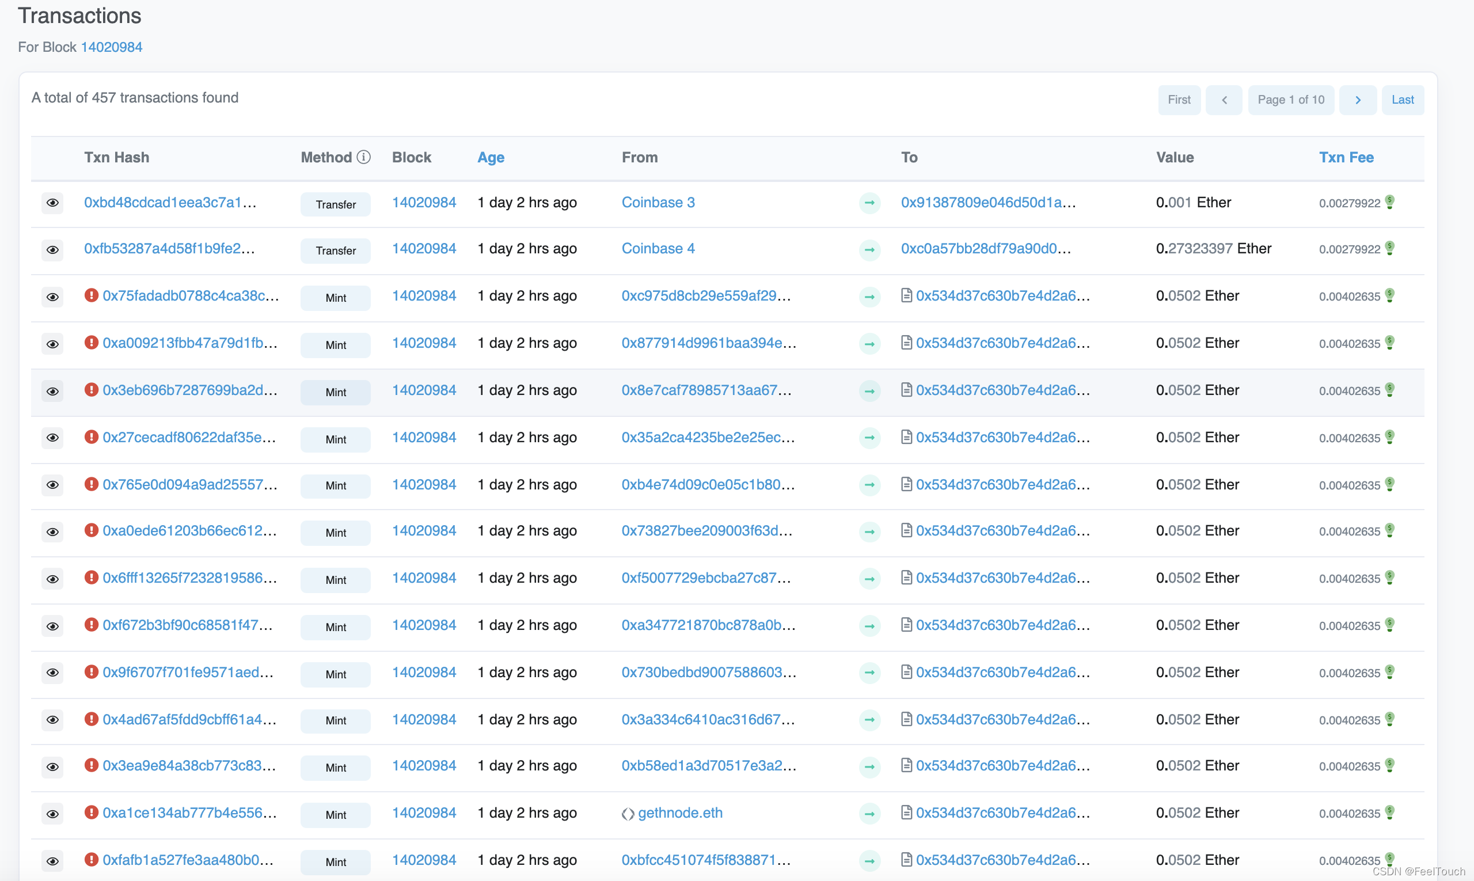Image resolution: width=1474 pixels, height=881 pixels.
Task: Click gas savings icon in Coinbase 4 row
Action: 1390,248
